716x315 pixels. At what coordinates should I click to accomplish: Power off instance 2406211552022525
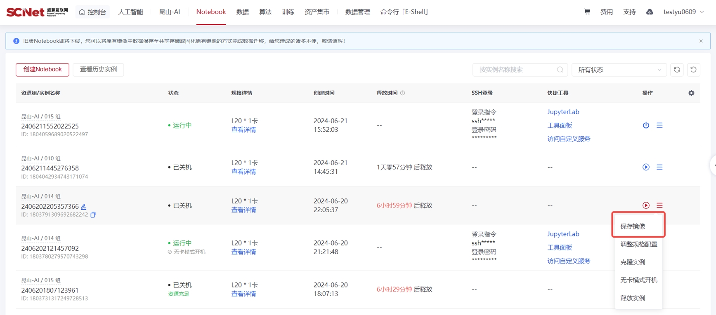coord(646,125)
